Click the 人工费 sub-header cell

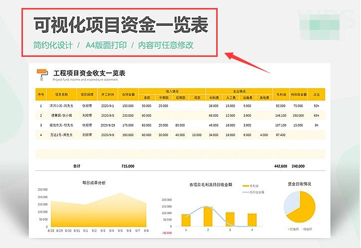click(231, 97)
